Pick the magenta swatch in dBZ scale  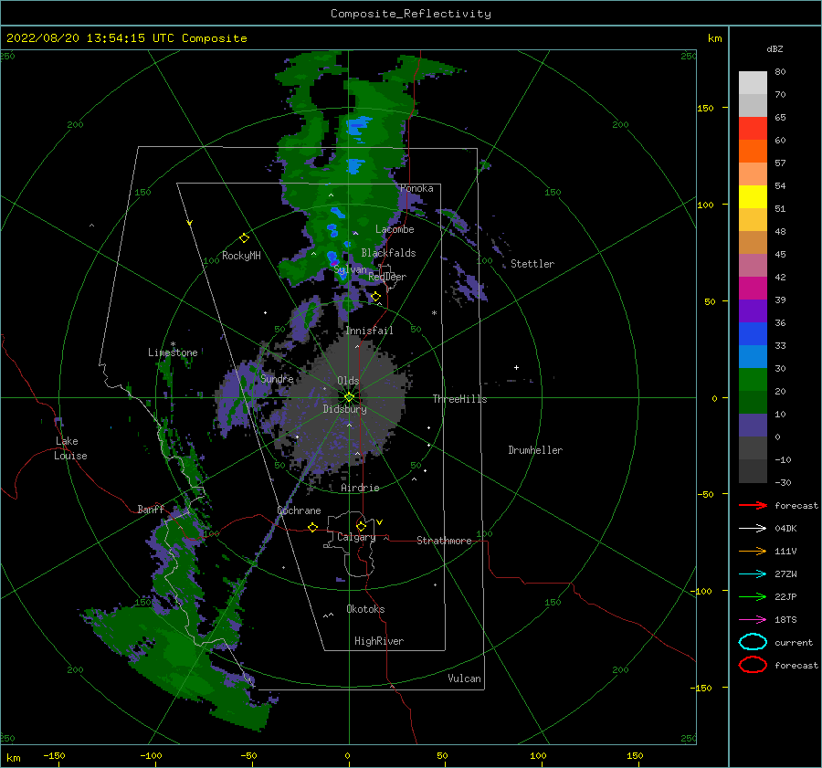(x=753, y=289)
